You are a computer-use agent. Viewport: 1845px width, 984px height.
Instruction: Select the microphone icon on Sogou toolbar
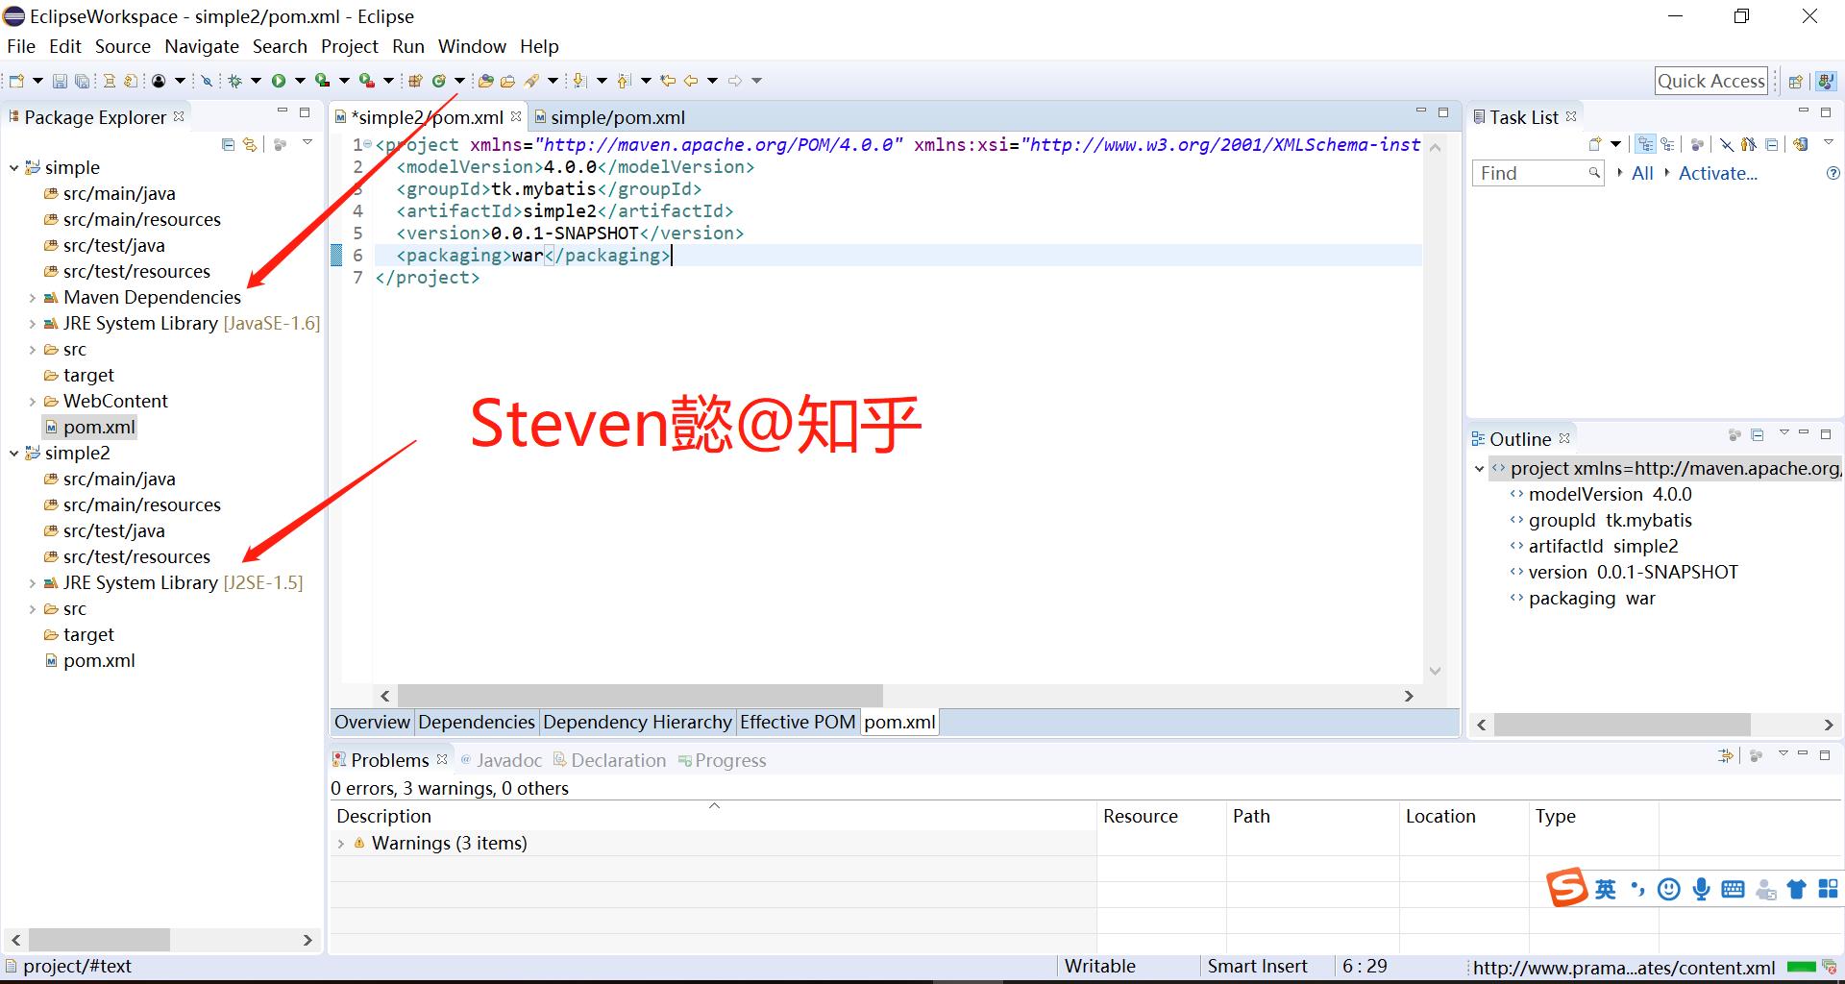coord(1701,889)
